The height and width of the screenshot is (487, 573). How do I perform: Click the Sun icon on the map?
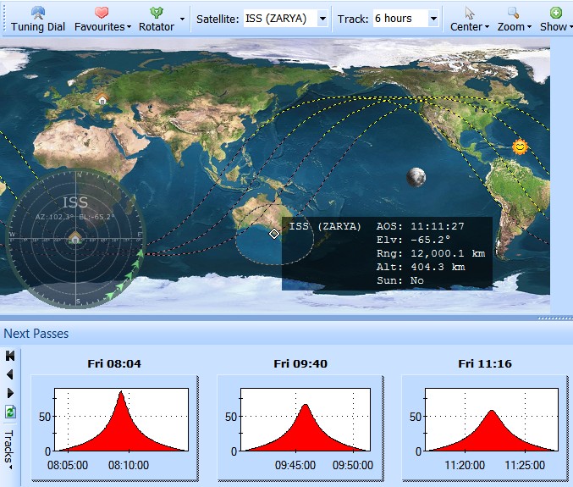click(520, 147)
